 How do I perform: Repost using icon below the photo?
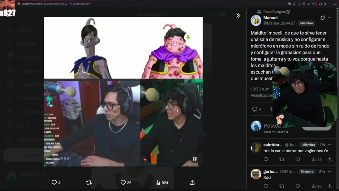coord(89,183)
